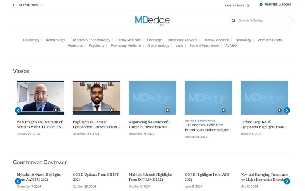This screenshot has height=191, width=305.
Task: Open the bald man in suit video thumbnail
Action: click(x=41, y=98)
